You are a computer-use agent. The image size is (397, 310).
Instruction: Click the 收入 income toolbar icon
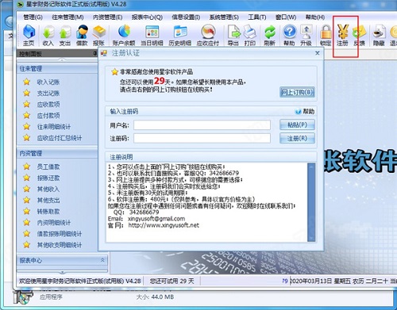point(48,35)
